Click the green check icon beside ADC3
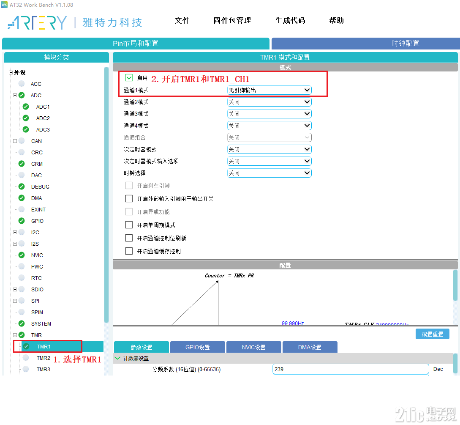Screen dimensions: 460x425 click(x=26, y=129)
